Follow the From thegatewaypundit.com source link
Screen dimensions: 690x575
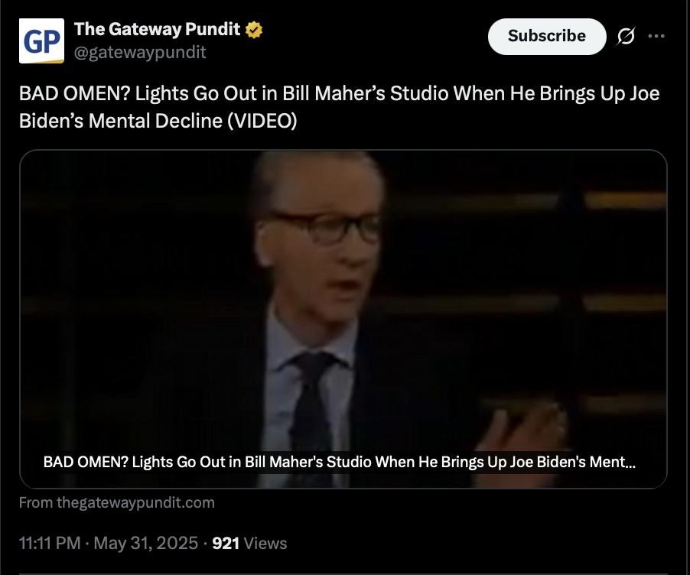(116, 502)
